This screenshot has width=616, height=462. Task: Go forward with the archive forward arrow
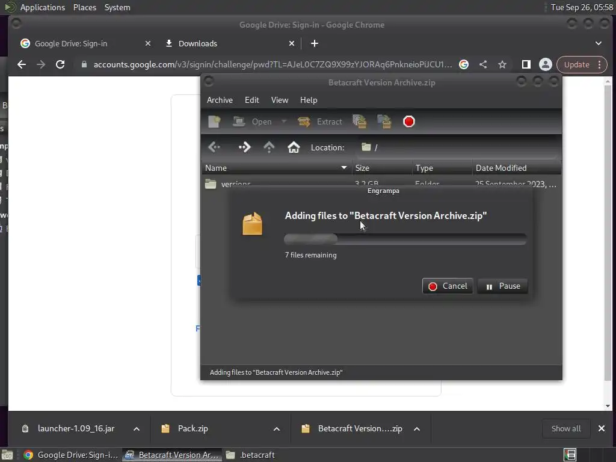click(244, 147)
